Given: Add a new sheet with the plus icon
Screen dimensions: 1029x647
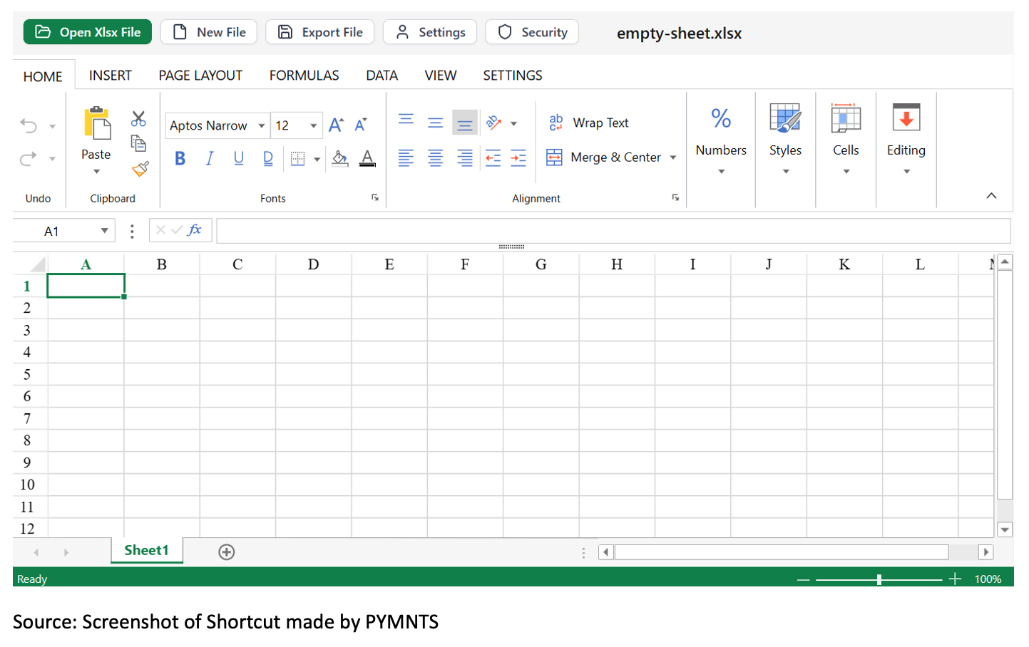Looking at the screenshot, I should (x=227, y=552).
